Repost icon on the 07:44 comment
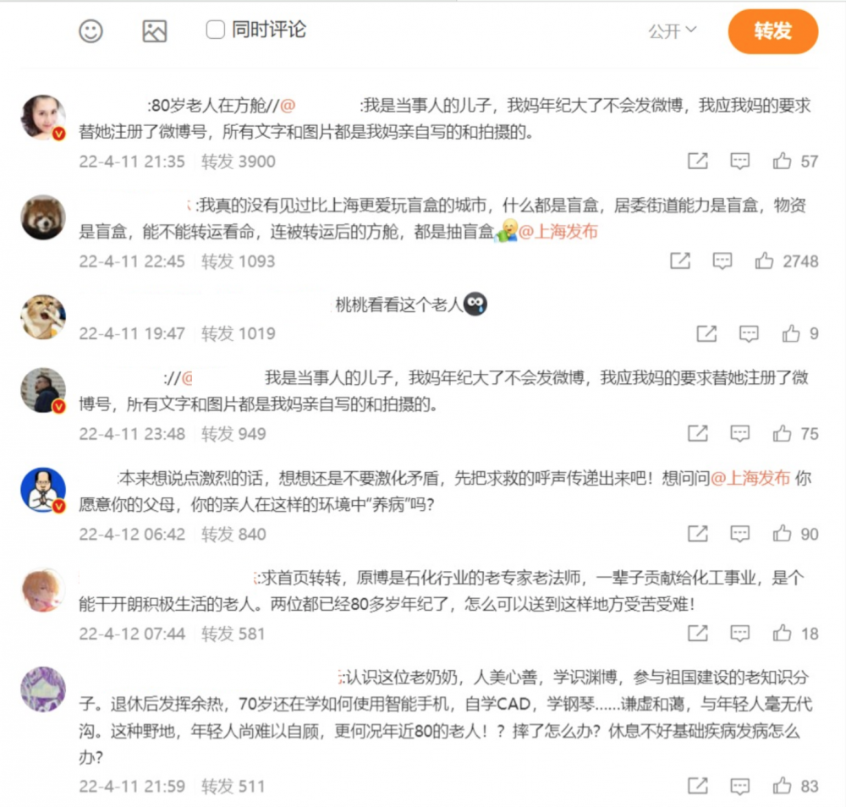 pyautogui.click(x=698, y=634)
